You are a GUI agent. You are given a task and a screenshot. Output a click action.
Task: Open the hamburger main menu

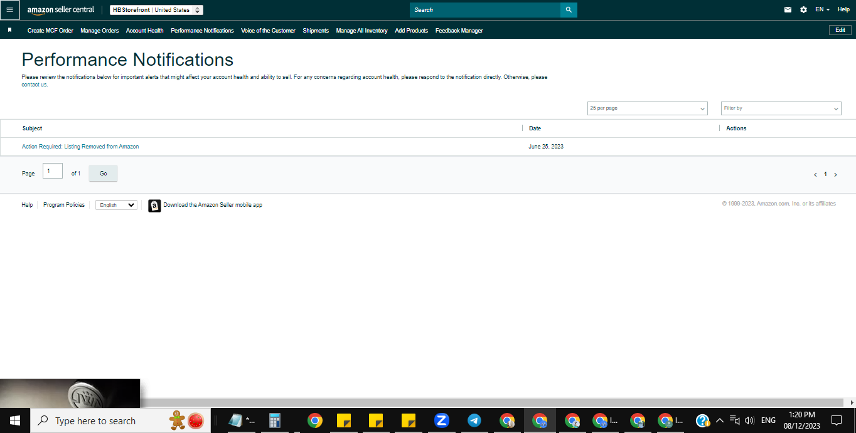9,10
